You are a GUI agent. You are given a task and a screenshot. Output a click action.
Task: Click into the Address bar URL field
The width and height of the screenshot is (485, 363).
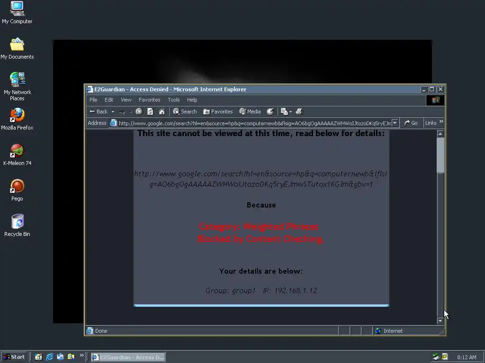[x=255, y=123]
